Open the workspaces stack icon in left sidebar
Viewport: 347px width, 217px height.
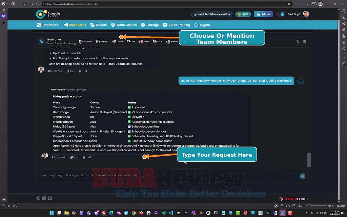tap(4, 11)
